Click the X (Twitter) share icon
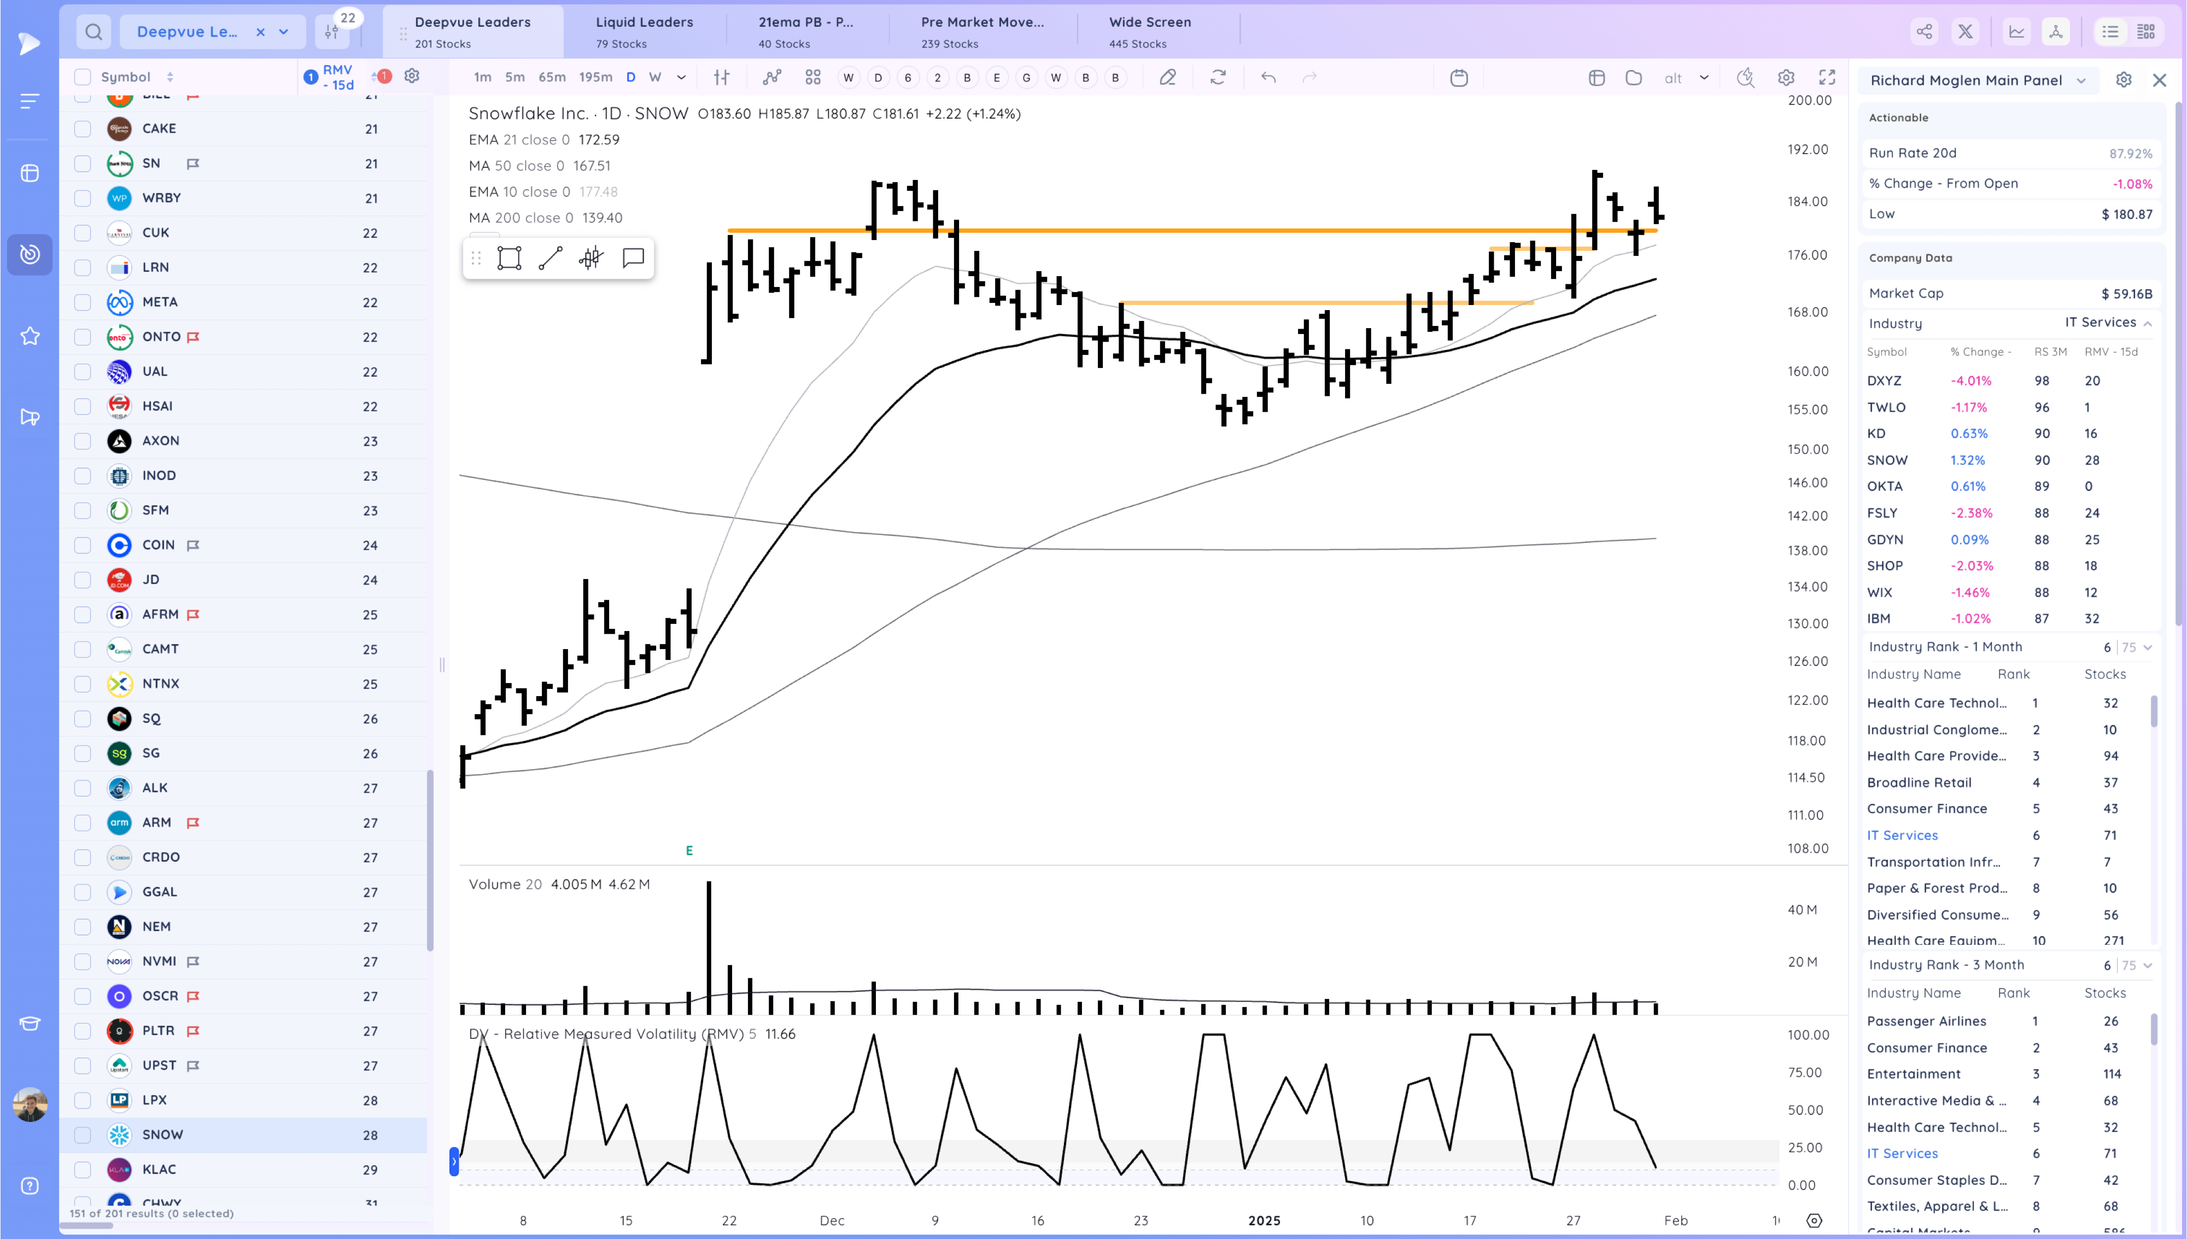The image size is (2187, 1239). tap(1965, 32)
